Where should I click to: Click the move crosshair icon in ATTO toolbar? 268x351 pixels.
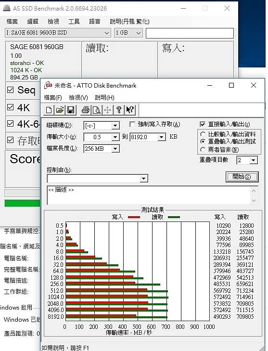pyautogui.click(x=108, y=110)
